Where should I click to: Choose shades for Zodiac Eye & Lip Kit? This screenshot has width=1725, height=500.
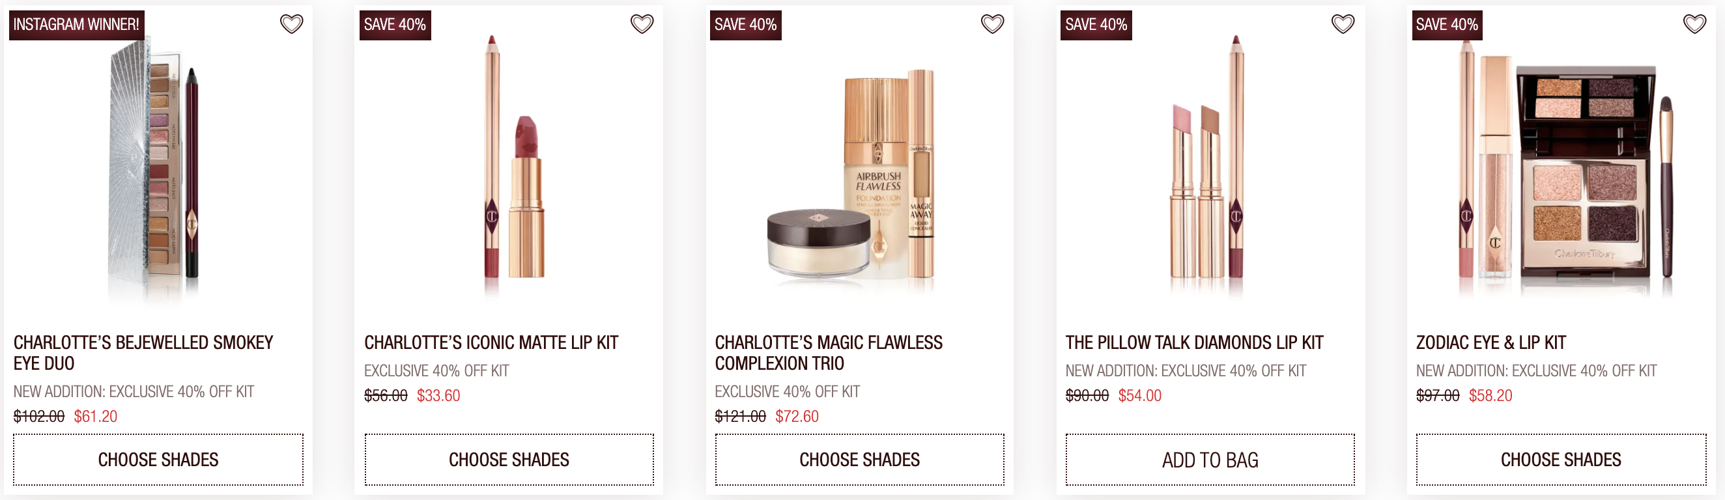1561,459
